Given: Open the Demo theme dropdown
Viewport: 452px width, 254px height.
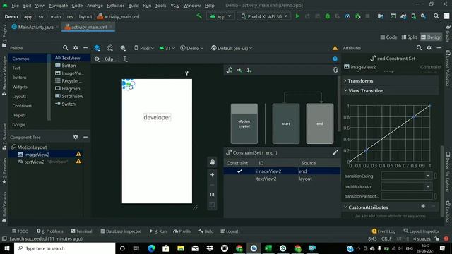Looking at the screenshot, I should (x=192, y=48).
